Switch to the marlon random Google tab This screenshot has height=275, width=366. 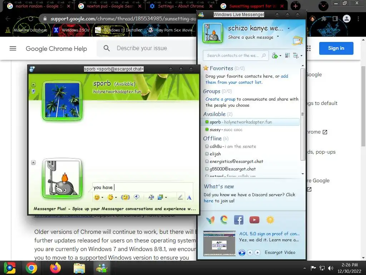tap(38, 6)
